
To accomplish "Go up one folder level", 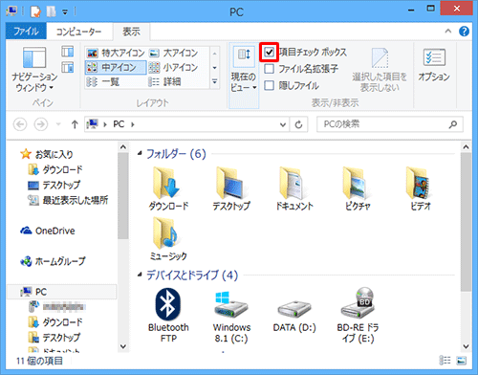I will [x=75, y=124].
